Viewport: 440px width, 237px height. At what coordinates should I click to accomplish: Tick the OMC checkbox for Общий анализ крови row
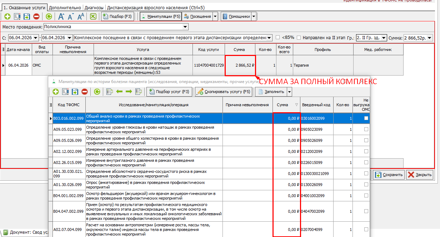pyautogui.click(x=366, y=118)
